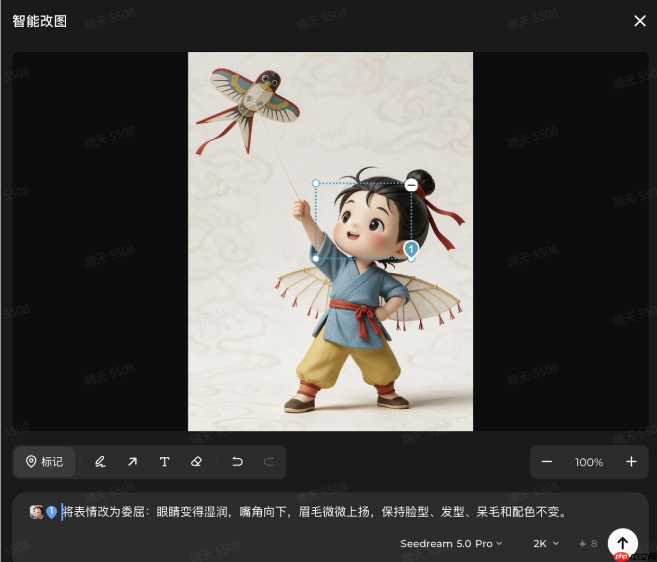Click the face thumbnail in the prompt
657x562 pixels.
pos(36,512)
